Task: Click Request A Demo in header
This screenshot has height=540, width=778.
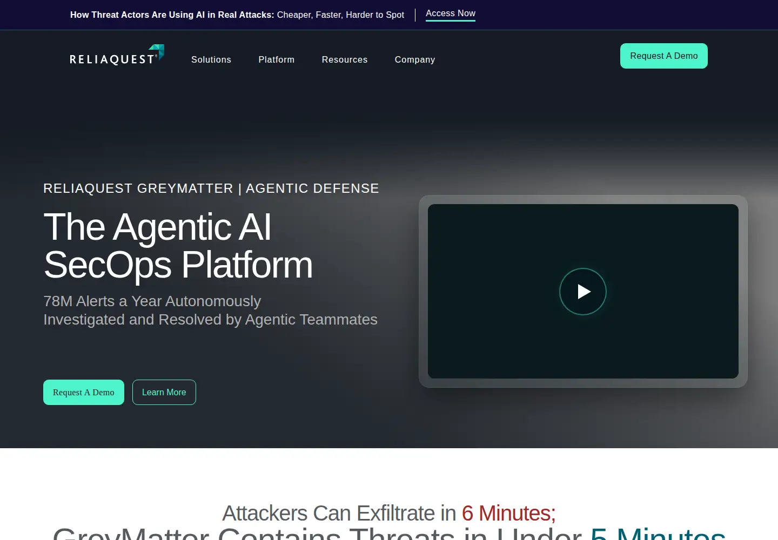Action: pos(664,56)
